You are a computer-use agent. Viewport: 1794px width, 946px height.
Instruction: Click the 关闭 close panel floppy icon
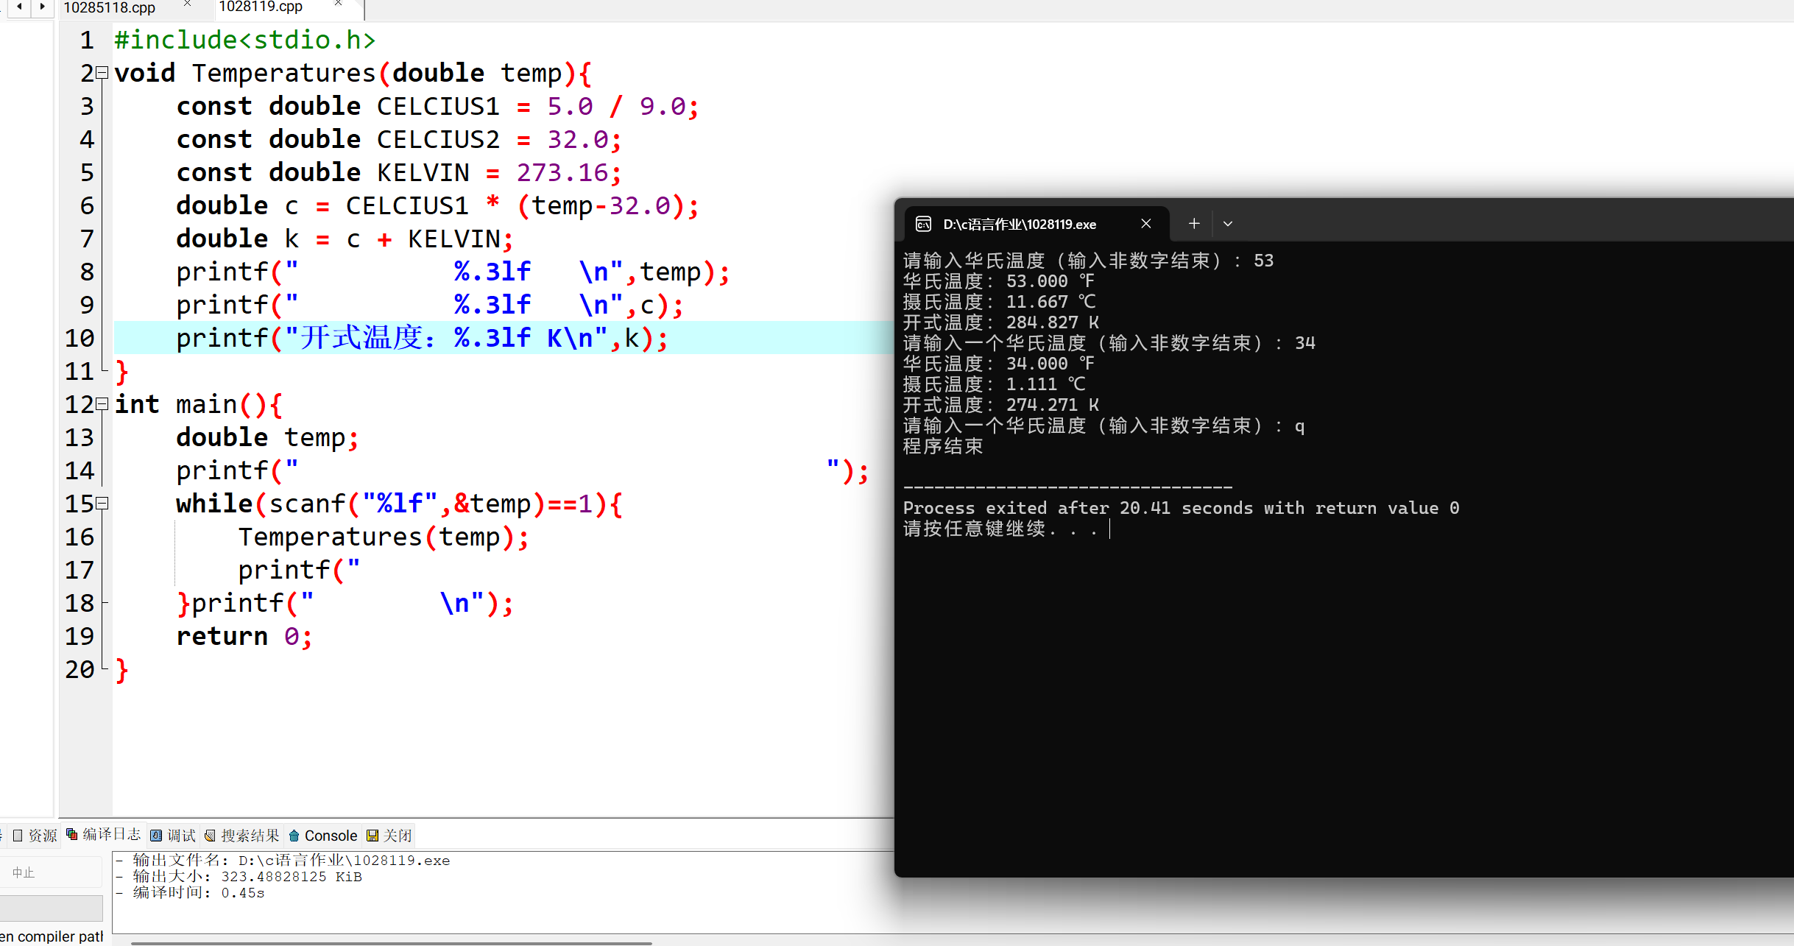click(x=390, y=836)
